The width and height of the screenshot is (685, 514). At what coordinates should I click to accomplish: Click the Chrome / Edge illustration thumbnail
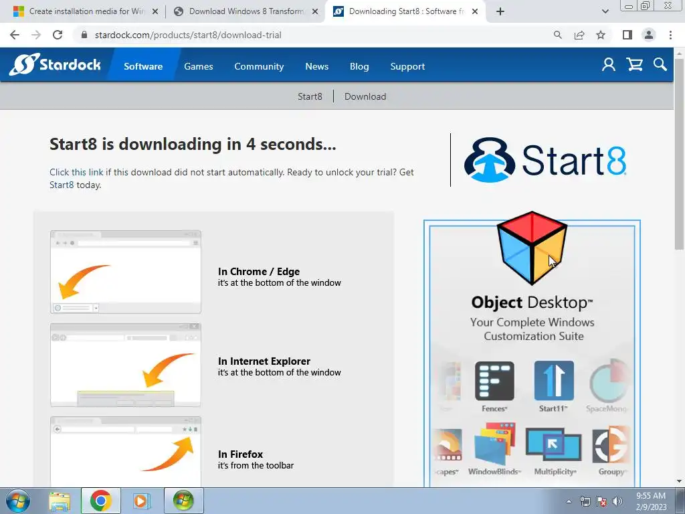[x=125, y=272]
